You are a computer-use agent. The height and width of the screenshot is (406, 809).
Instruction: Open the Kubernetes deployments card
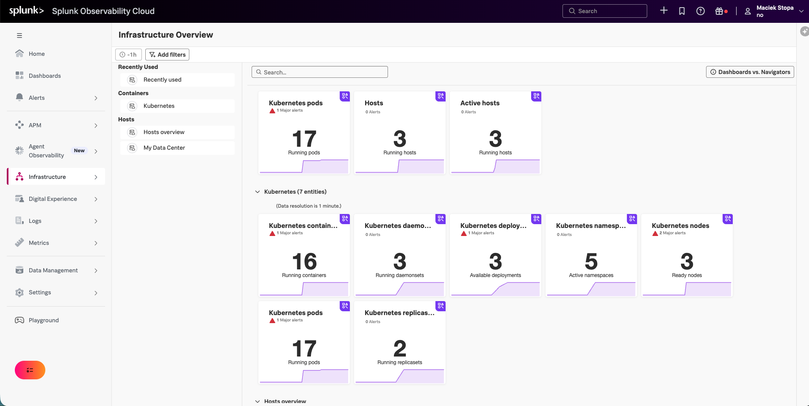(x=495, y=255)
